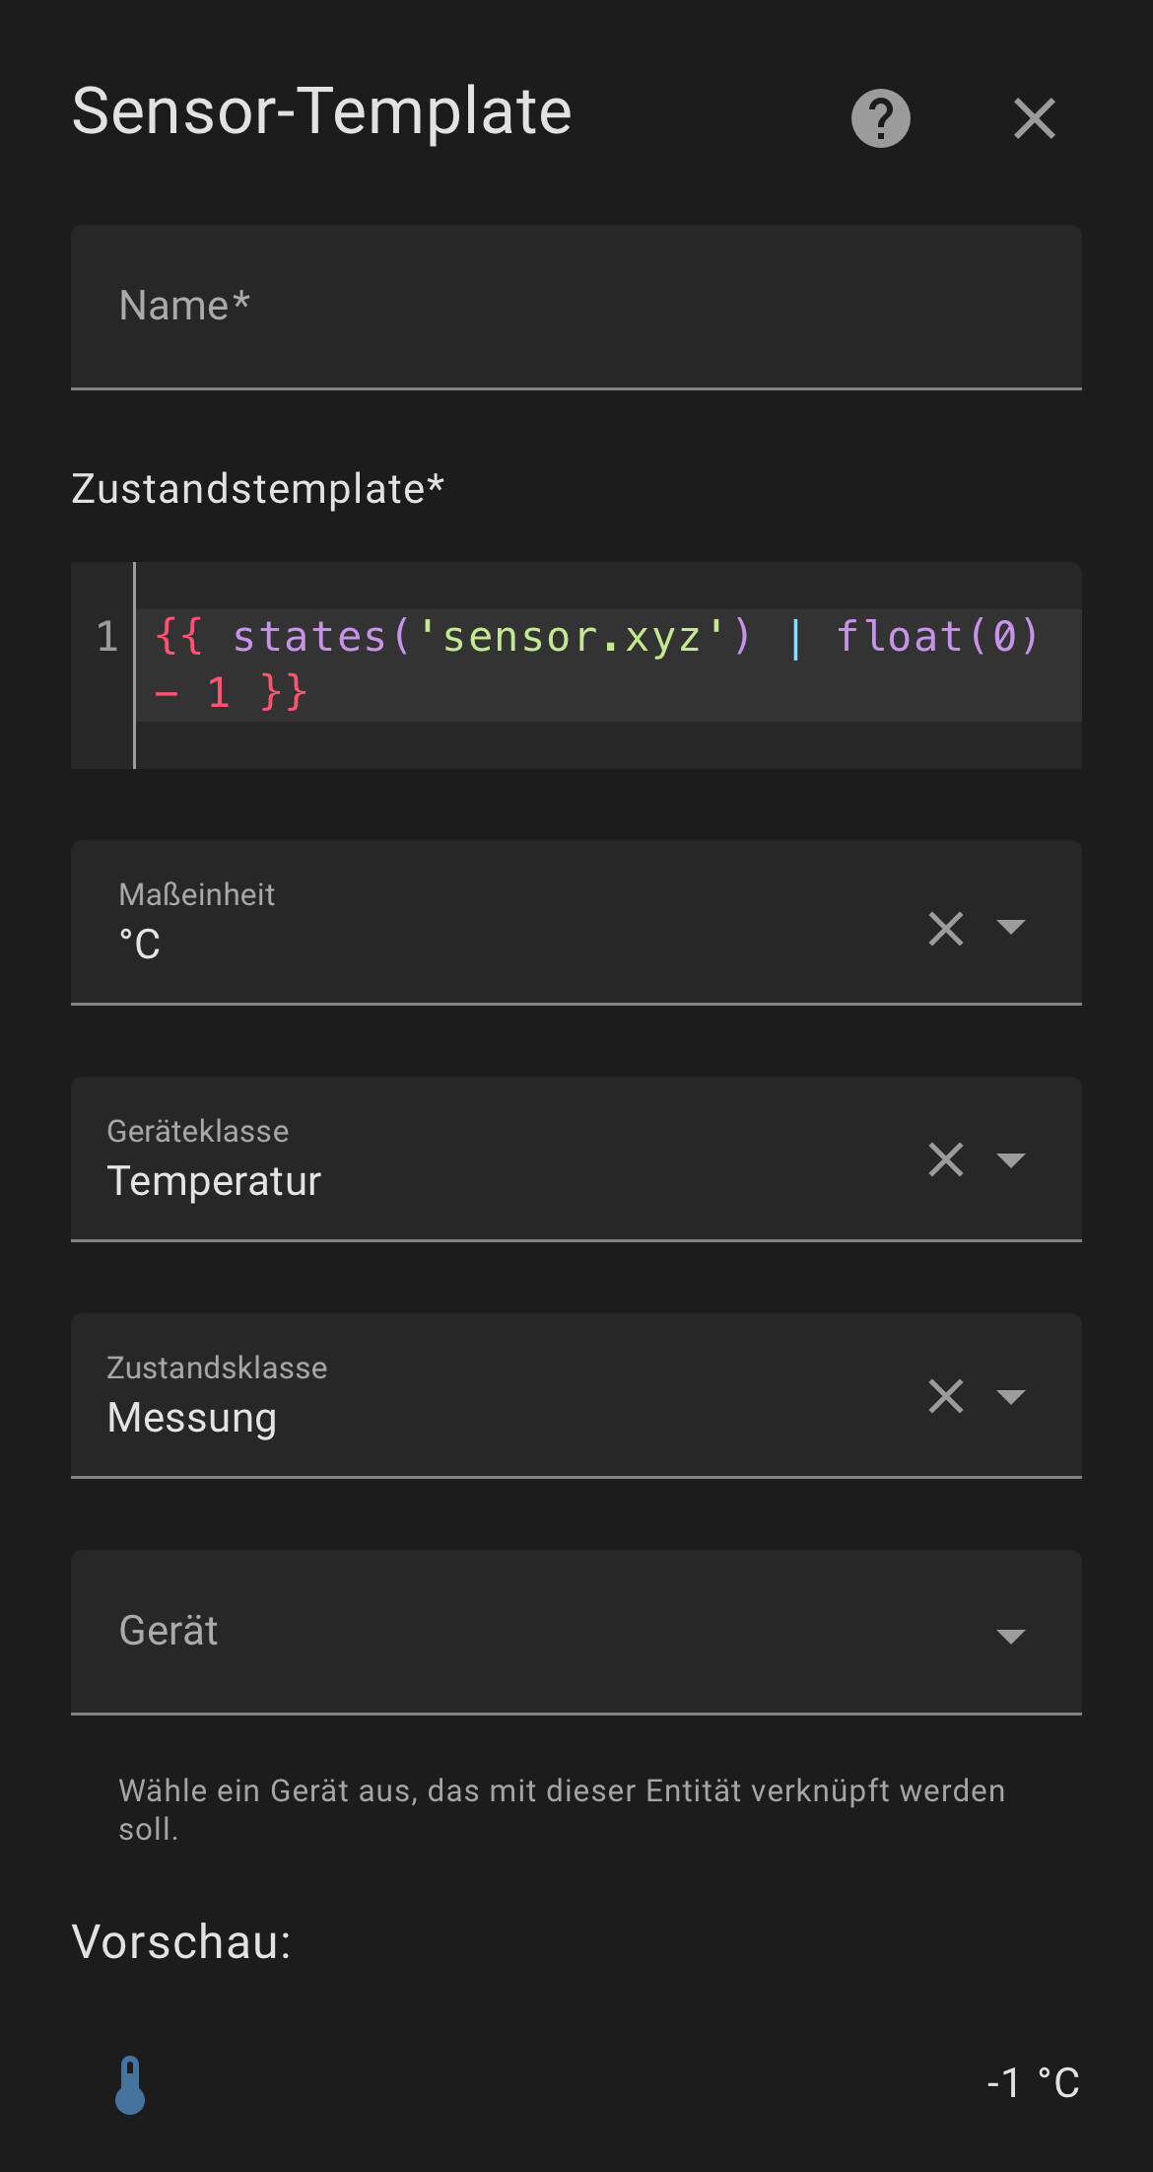Open the Geräteklasse dropdown arrow

pos(1011,1159)
